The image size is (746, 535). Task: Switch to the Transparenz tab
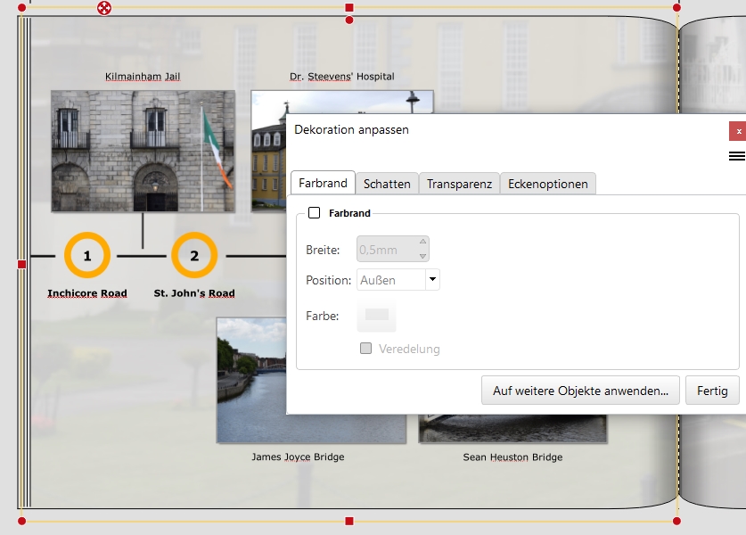pos(459,184)
